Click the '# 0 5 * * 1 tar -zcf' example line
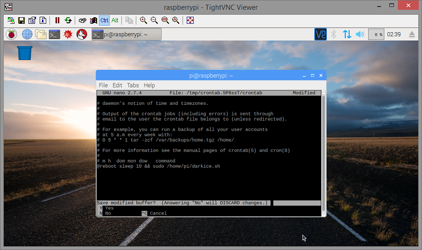The image size is (422, 250). (166, 140)
